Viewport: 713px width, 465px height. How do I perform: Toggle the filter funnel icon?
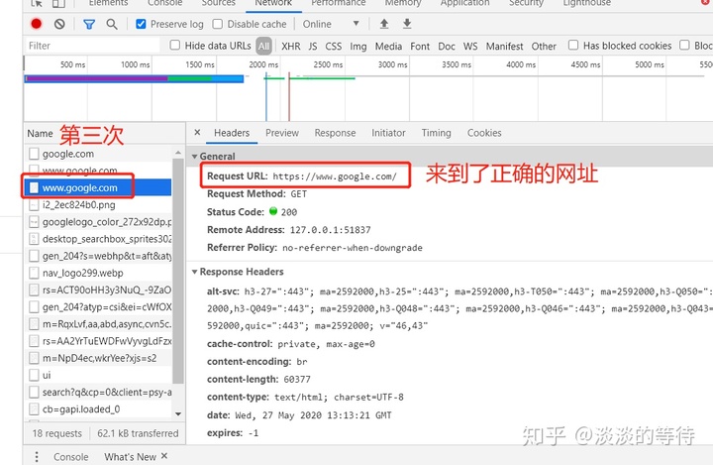pos(89,24)
